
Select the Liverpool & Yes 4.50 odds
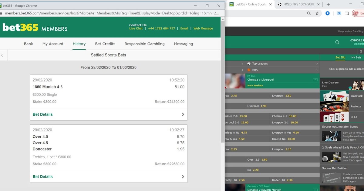(x=295, y=132)
